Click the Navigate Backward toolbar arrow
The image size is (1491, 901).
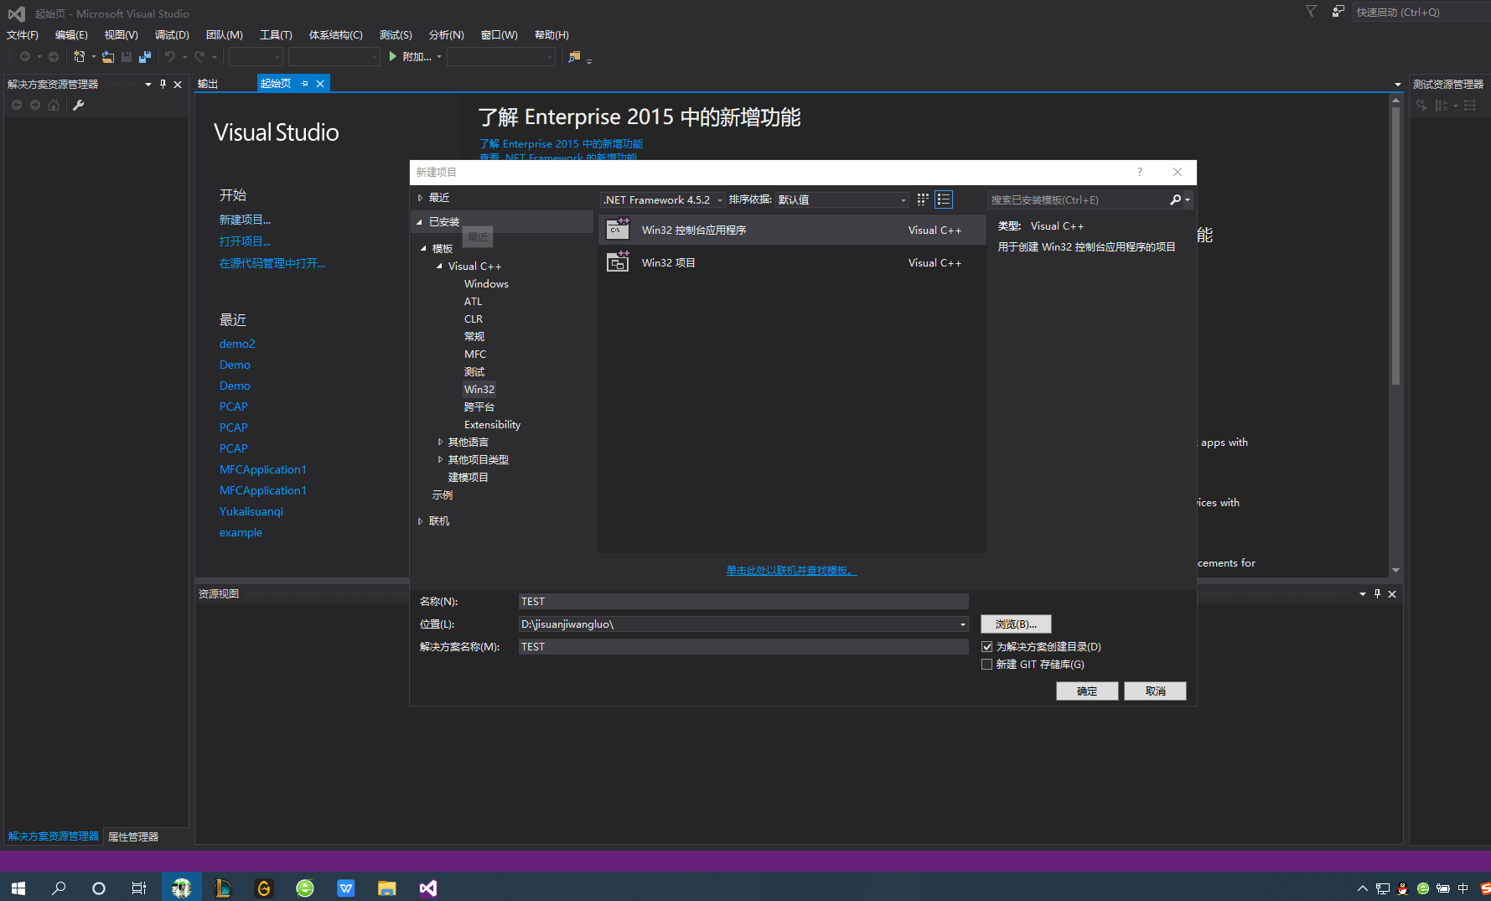[25, 56]
